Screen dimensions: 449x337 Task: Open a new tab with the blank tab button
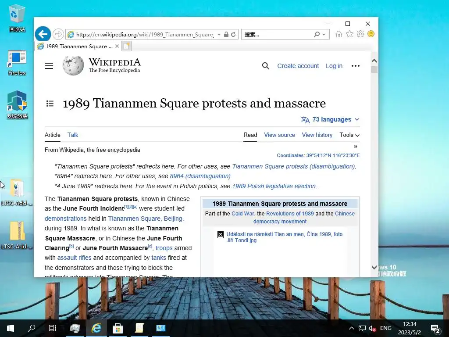point(127,46)
